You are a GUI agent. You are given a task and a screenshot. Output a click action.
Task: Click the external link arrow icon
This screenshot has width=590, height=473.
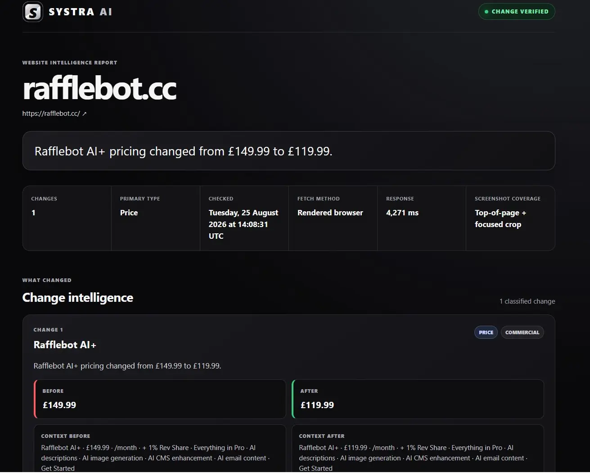tap(85, 114)
